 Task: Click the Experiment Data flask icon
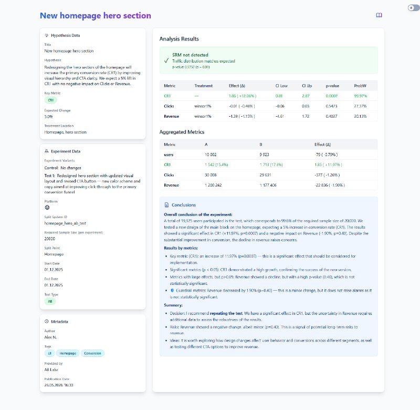tap(47, 151)
